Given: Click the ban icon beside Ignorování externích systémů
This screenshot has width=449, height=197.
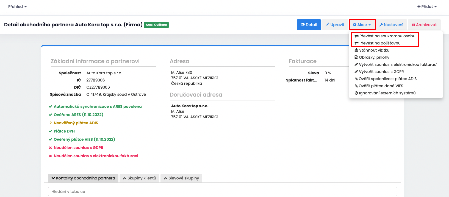Looking at the screenshot, I should (x=356, y=93).
